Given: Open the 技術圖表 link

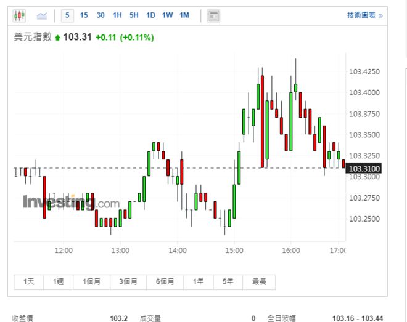Looking at the screenshot, I should pos(364,15).
